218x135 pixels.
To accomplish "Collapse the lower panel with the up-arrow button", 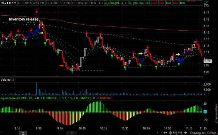I will [23, 133].
